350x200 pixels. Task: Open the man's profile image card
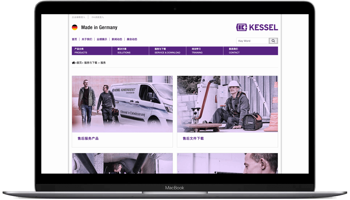(228, 163)
